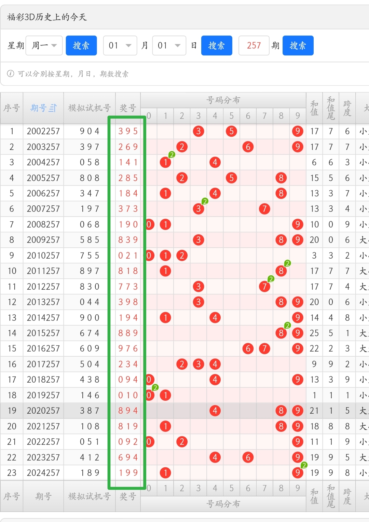The image size is (369, 522).
Task: Click trial number 387 in row 19
Action: point(90,411)
